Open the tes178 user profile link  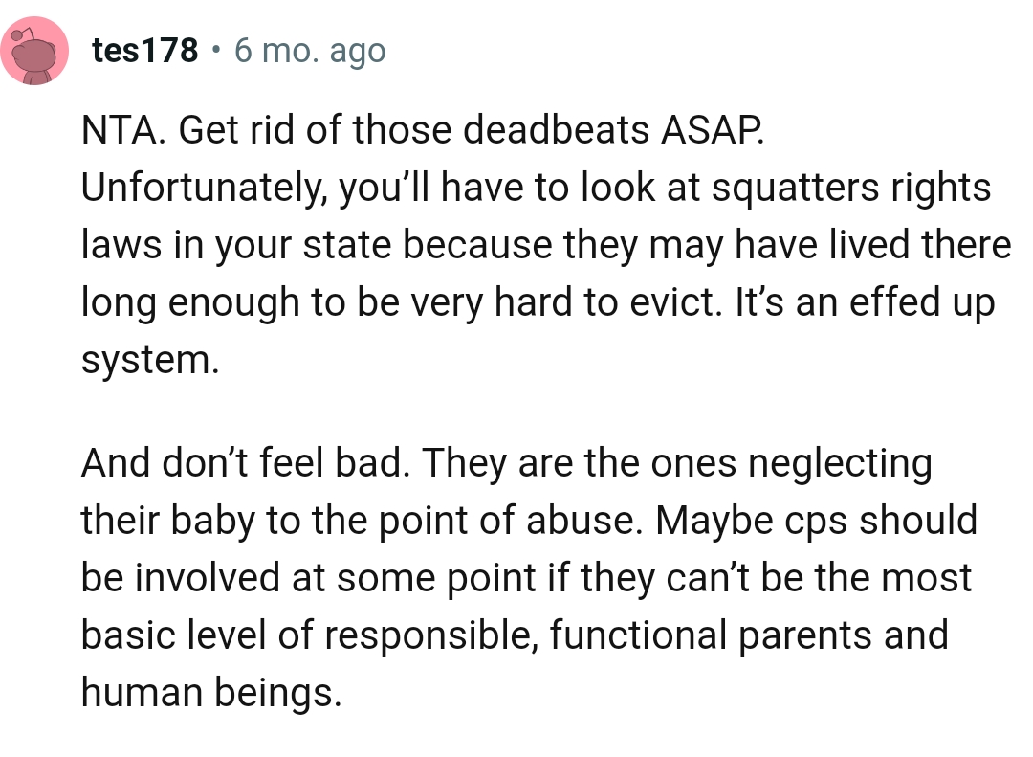click(x=145, y=51)
